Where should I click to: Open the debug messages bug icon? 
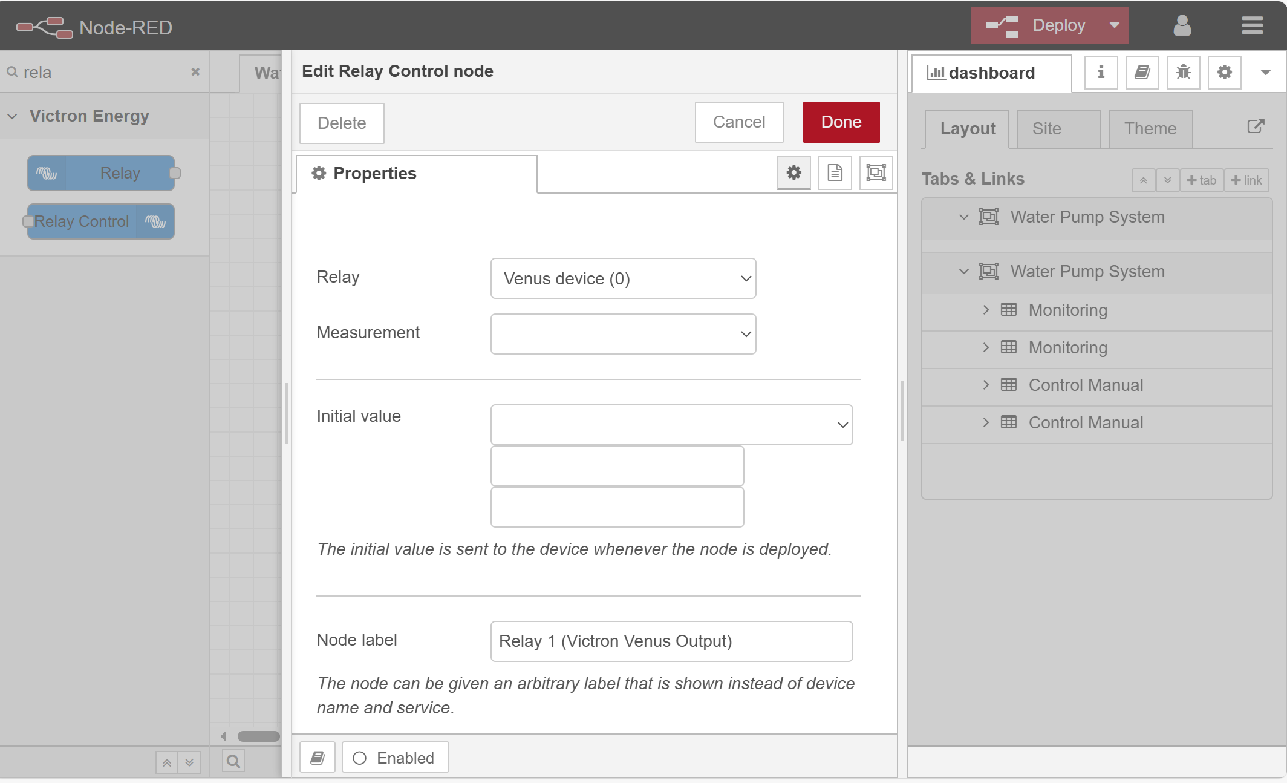click(1183, 73)
